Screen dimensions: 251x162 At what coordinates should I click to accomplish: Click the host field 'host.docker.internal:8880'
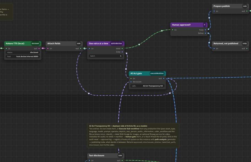(x=23, y=56)
